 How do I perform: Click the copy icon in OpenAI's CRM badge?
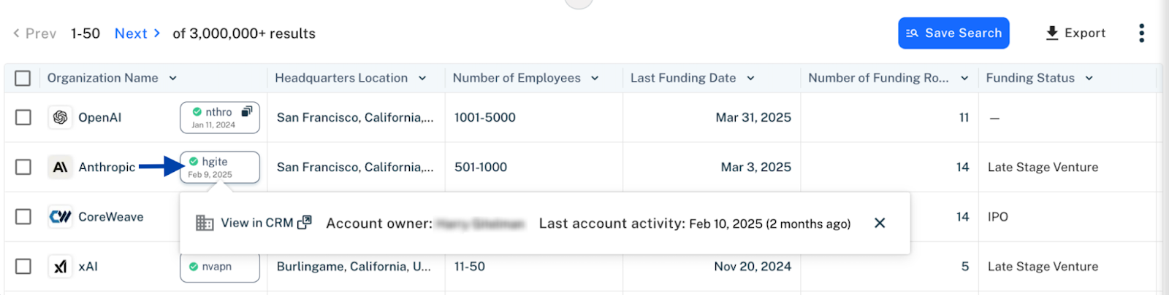(247, 111)
